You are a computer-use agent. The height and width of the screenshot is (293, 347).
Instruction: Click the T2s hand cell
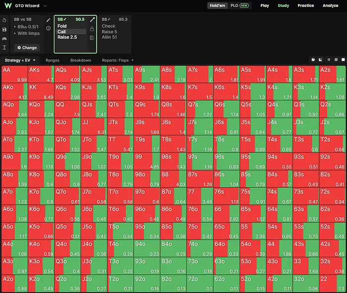tap(333, 144)
